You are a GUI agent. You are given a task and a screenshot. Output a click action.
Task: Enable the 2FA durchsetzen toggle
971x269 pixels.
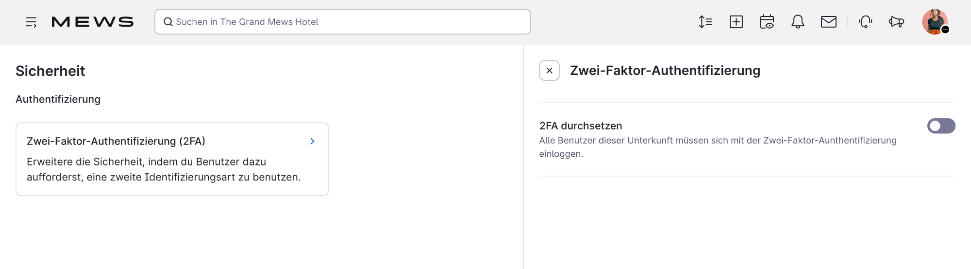941,126
